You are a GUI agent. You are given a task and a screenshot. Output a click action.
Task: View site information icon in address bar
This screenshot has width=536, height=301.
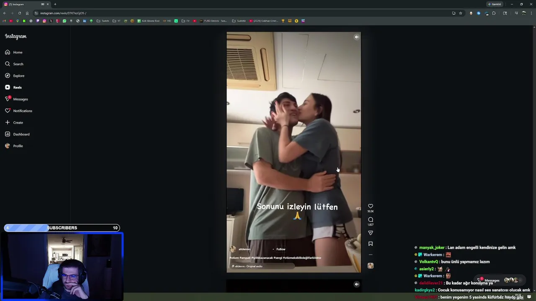point(36,13)
